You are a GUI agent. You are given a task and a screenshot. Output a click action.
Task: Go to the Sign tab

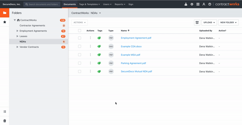point(131,4)
